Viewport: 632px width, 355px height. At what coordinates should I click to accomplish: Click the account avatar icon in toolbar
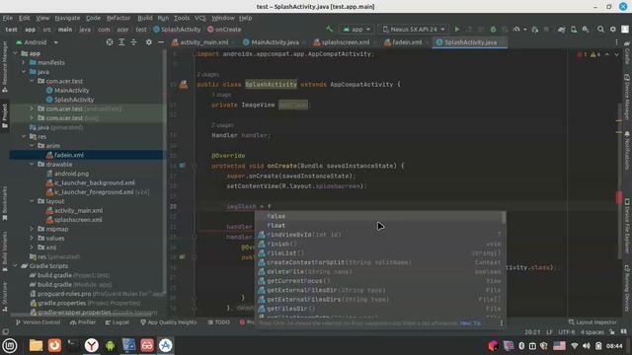(625, 29)
